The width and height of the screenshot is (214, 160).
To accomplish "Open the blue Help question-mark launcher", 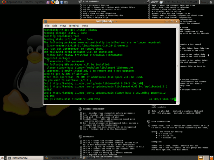I will click(x=62, y=2).
